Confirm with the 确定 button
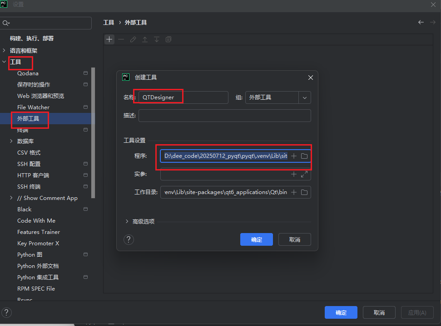This screenshot has width=441, height=326. coord(256,239)
